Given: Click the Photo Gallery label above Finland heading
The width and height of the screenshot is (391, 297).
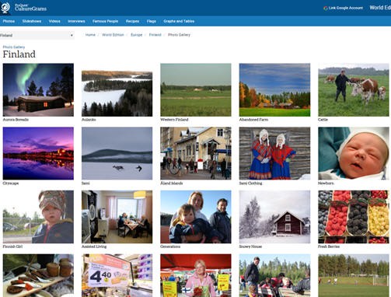Looking at the screenshot, I should (x=14, y=47).
